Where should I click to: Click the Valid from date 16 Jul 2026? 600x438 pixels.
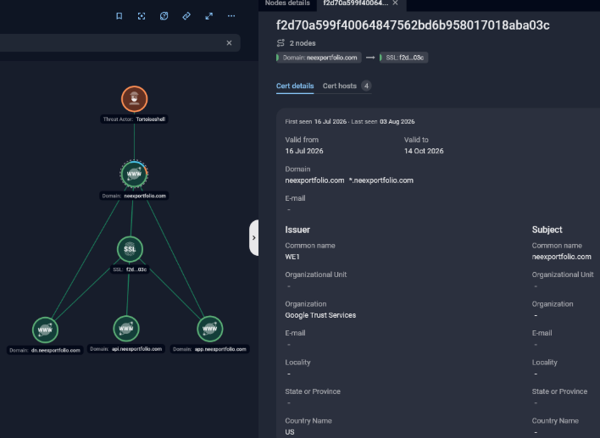point(304,151)
